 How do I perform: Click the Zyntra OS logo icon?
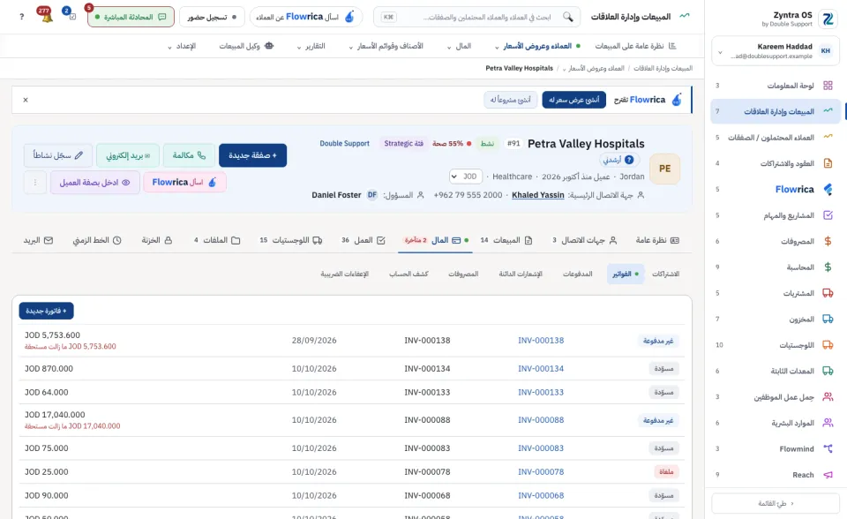(x=828, y=19)
